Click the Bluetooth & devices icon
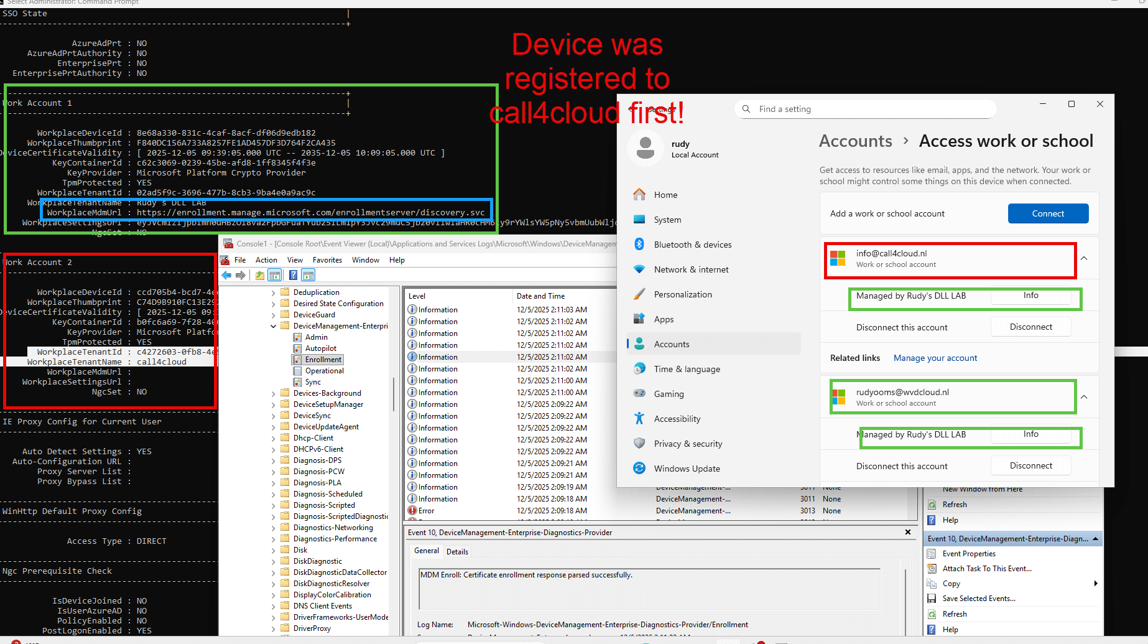 point(639,244)
